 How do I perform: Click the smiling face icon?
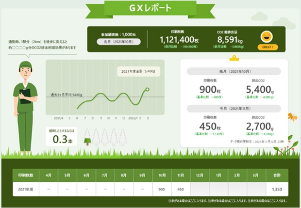pos(267,37)
